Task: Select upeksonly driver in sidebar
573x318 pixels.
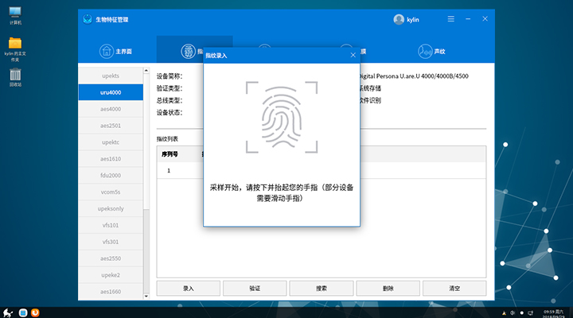Action: [x=111, y=208]
